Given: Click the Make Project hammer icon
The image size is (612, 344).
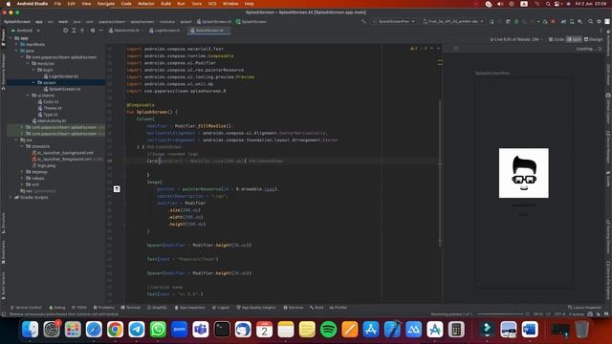Looking at the screenshot, I should (363, 21).
